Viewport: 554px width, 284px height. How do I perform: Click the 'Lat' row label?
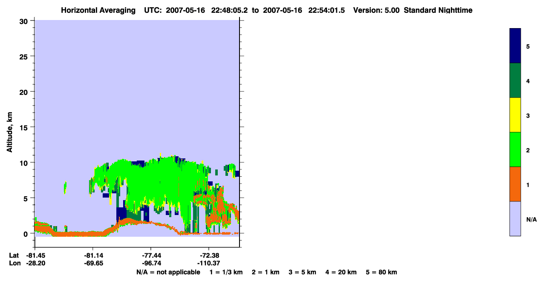pyautogui.click(x=14, y=255)
